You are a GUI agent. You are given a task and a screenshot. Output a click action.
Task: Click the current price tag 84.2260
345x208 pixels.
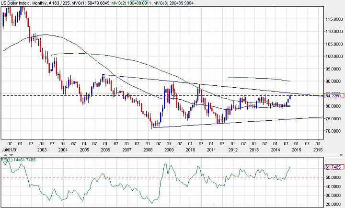334,96
